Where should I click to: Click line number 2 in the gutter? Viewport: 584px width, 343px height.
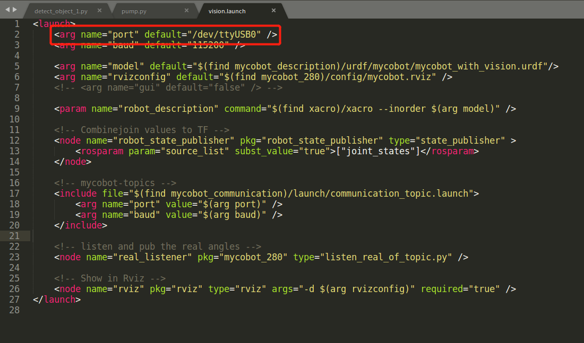point(16,34)
